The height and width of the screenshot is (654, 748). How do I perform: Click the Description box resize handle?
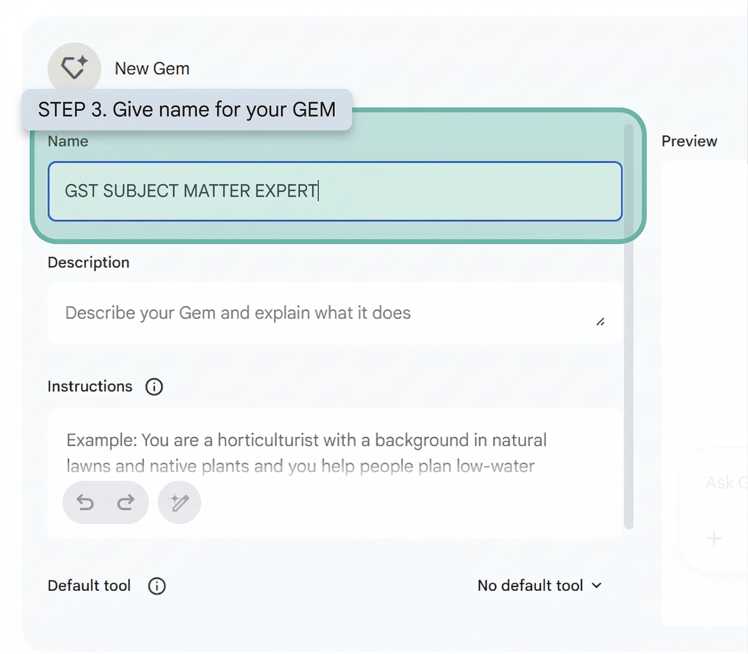(x=600, y=322)
